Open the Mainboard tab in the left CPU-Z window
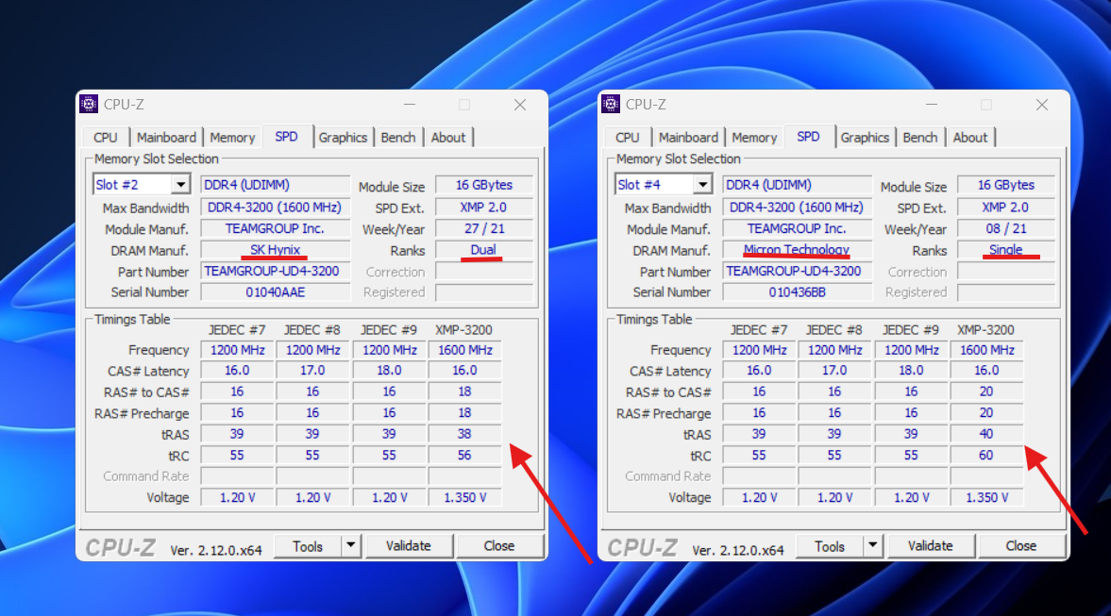1111x616 pixels. (x=166, y=138)
